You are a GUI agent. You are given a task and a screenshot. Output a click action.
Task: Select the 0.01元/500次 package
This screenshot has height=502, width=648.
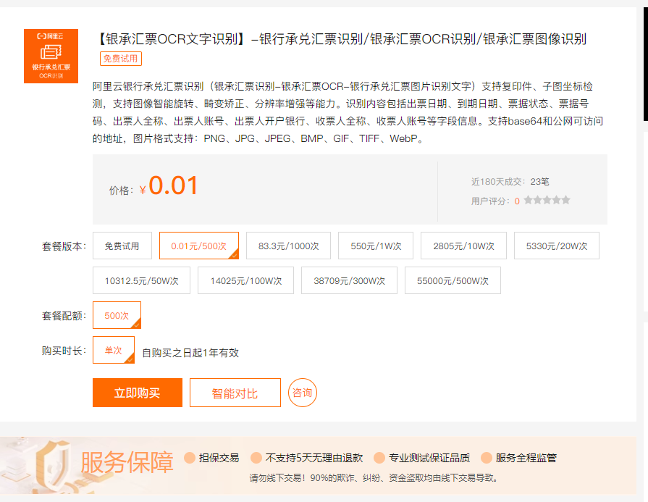pyautogui.click(x=199, y=246)
